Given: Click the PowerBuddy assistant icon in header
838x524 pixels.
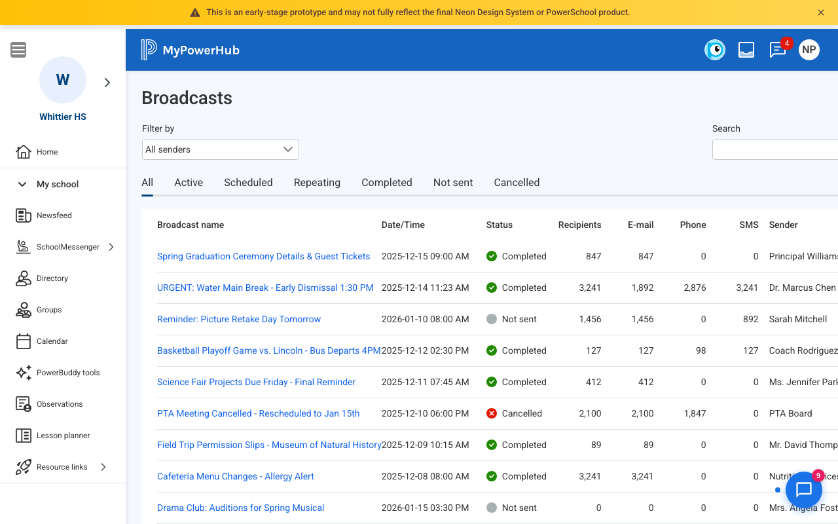Looking at the screenshot, I should [714, 50].
